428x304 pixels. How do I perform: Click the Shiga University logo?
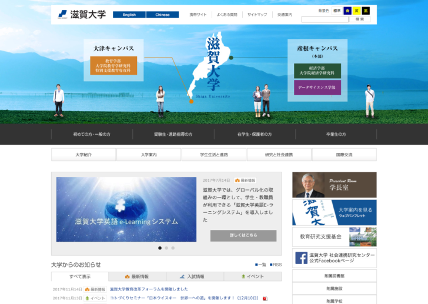(82, 15)
